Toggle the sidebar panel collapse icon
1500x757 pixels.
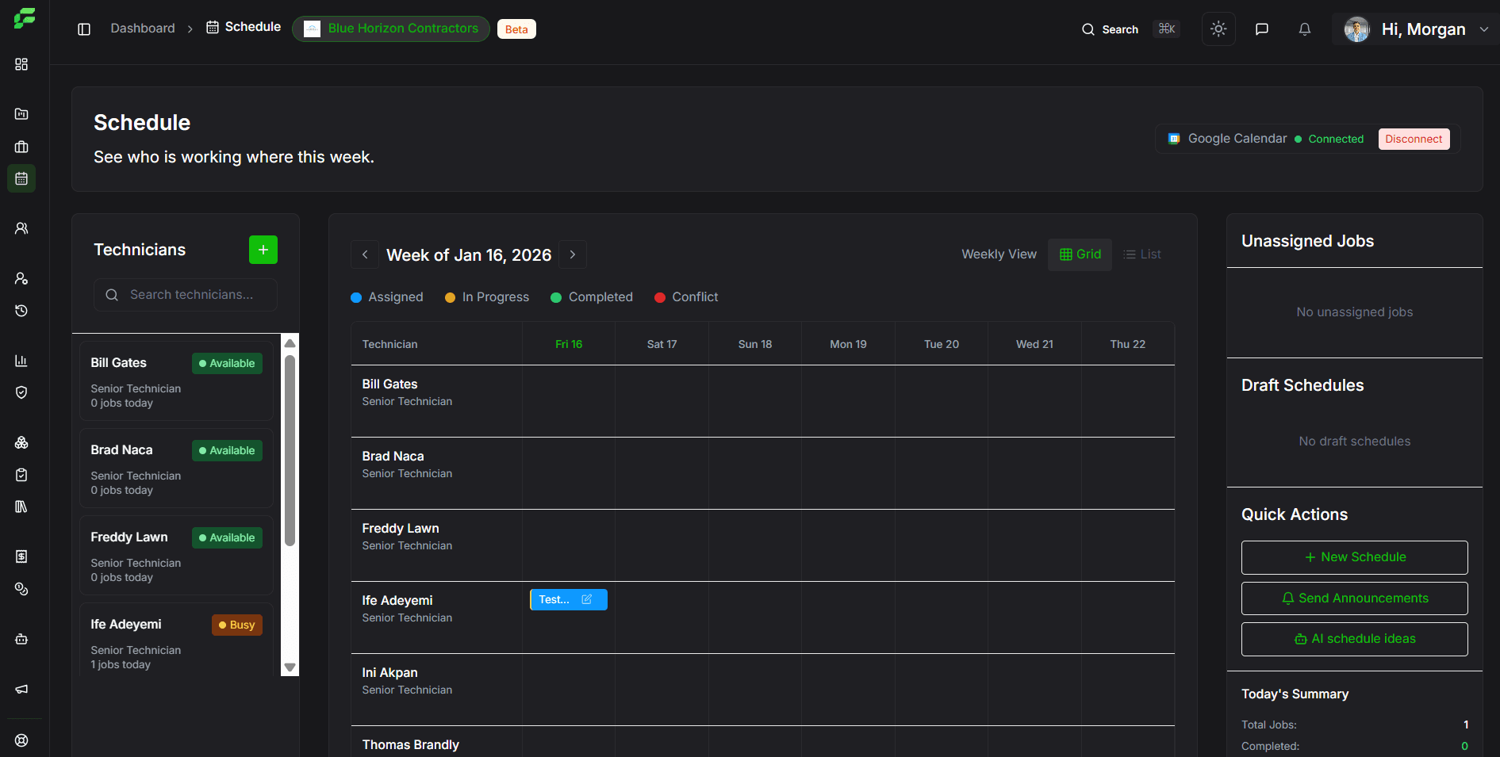pos(84,29)
